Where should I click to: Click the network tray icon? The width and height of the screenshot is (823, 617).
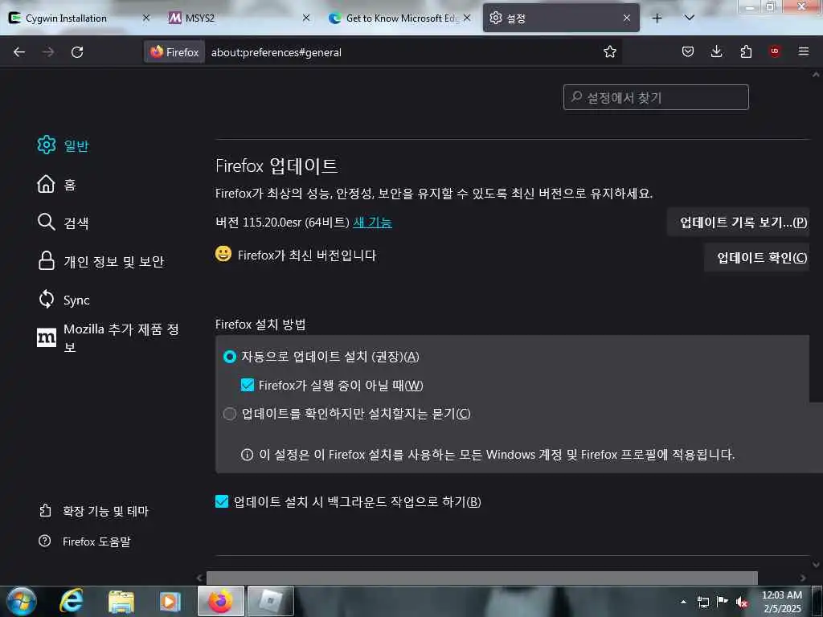[x=702, y=602]
